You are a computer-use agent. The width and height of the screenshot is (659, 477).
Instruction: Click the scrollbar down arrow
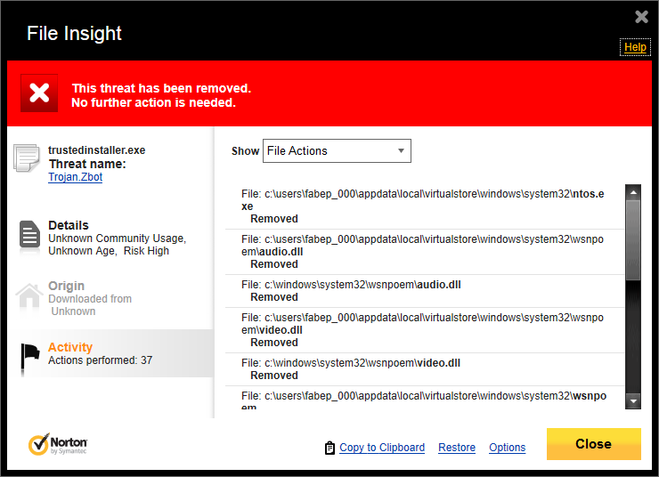(x=633, y=402)
